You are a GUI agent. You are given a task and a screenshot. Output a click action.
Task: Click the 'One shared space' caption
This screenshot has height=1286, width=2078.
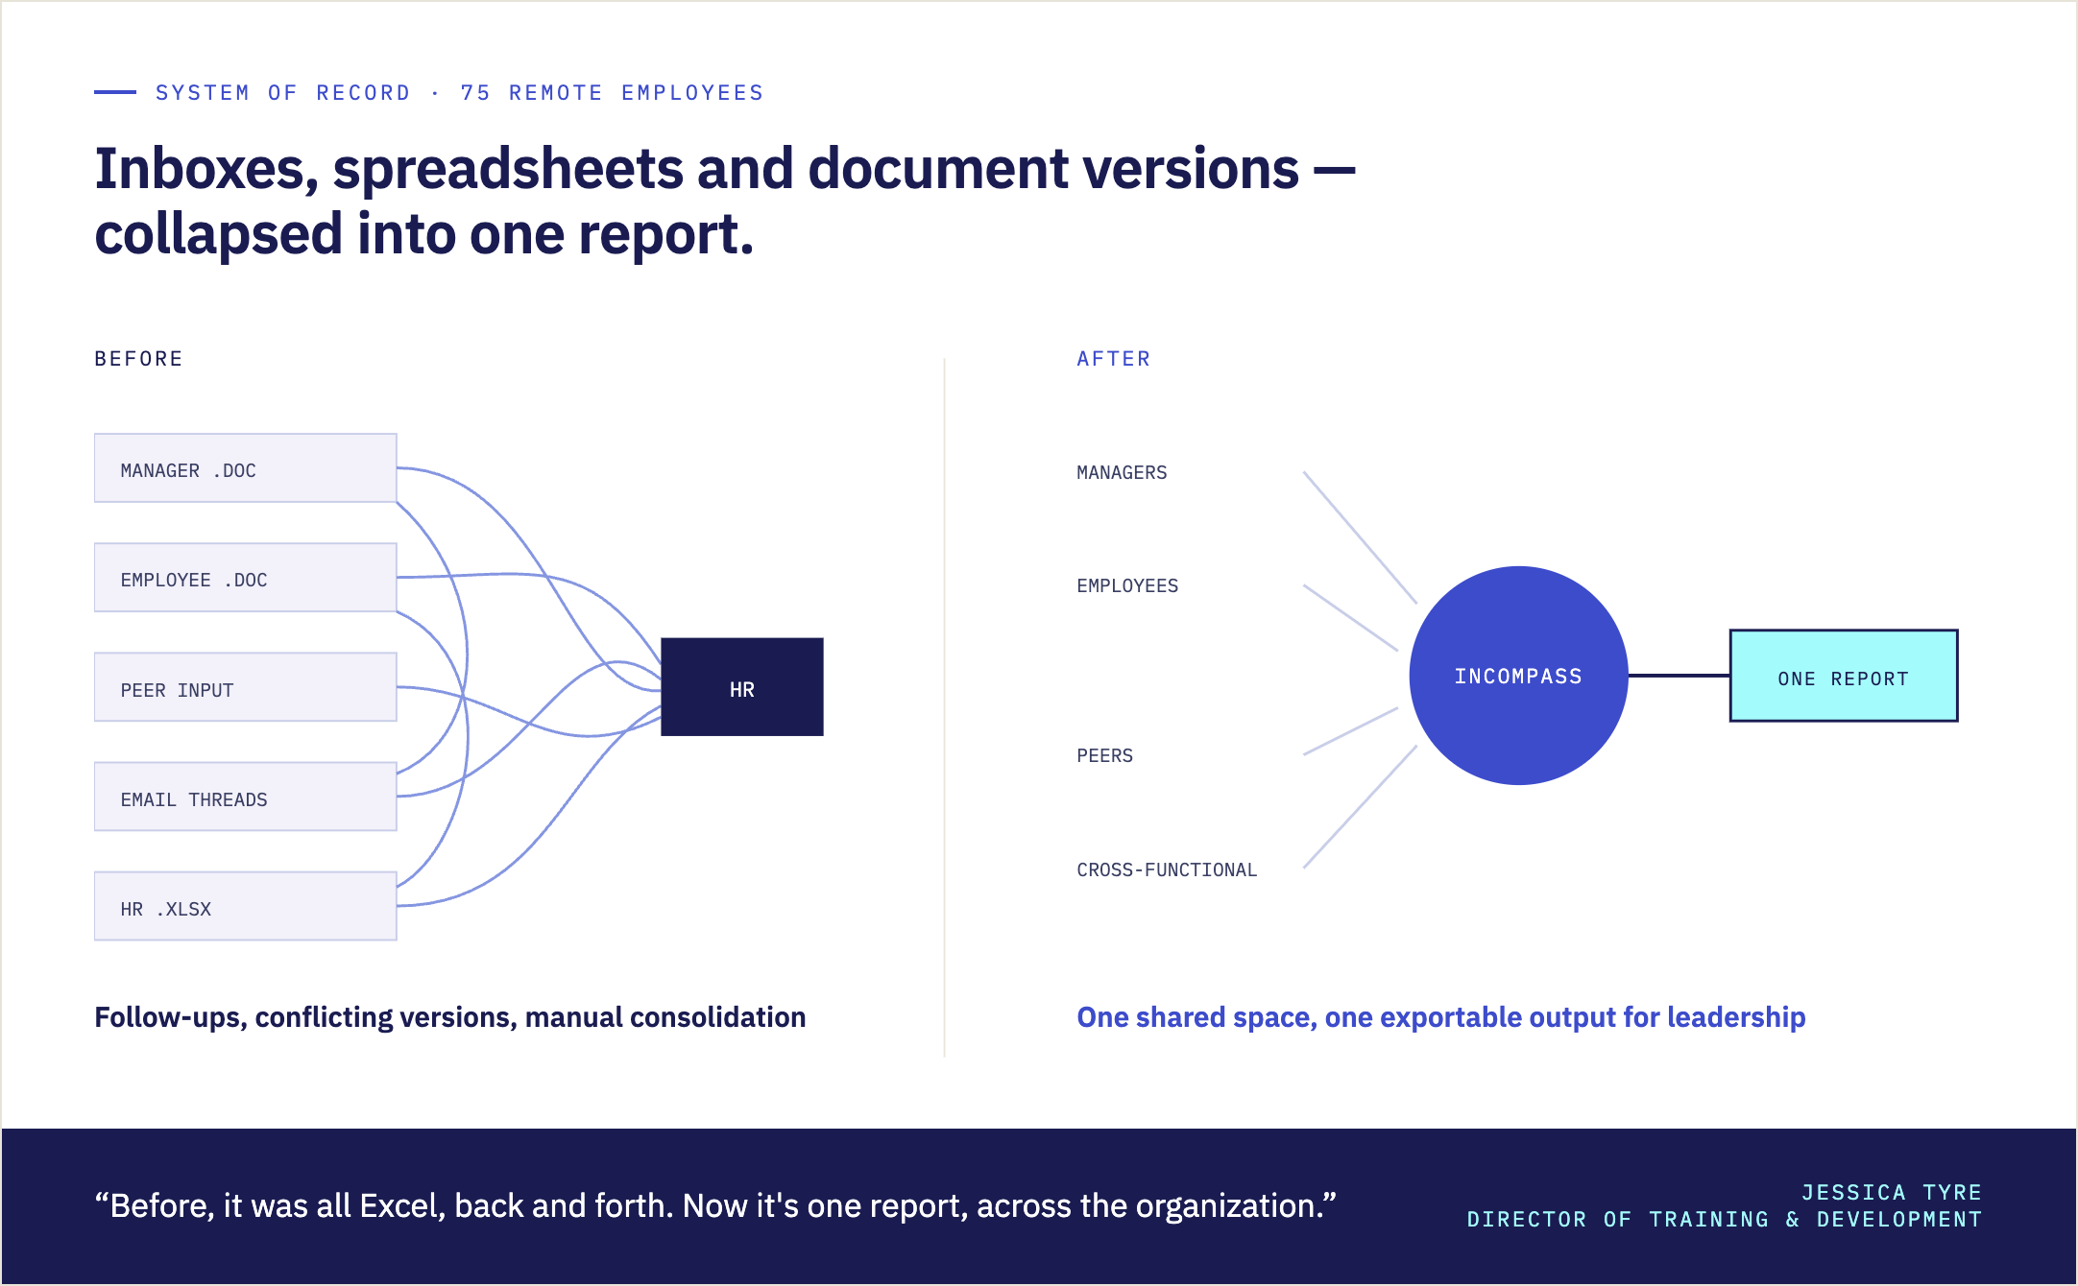coord(1441,1017)
